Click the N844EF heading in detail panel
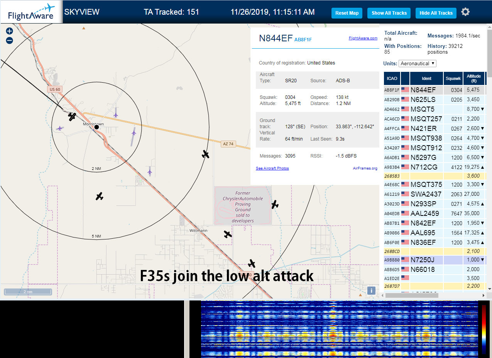 (x=276, y=38)
